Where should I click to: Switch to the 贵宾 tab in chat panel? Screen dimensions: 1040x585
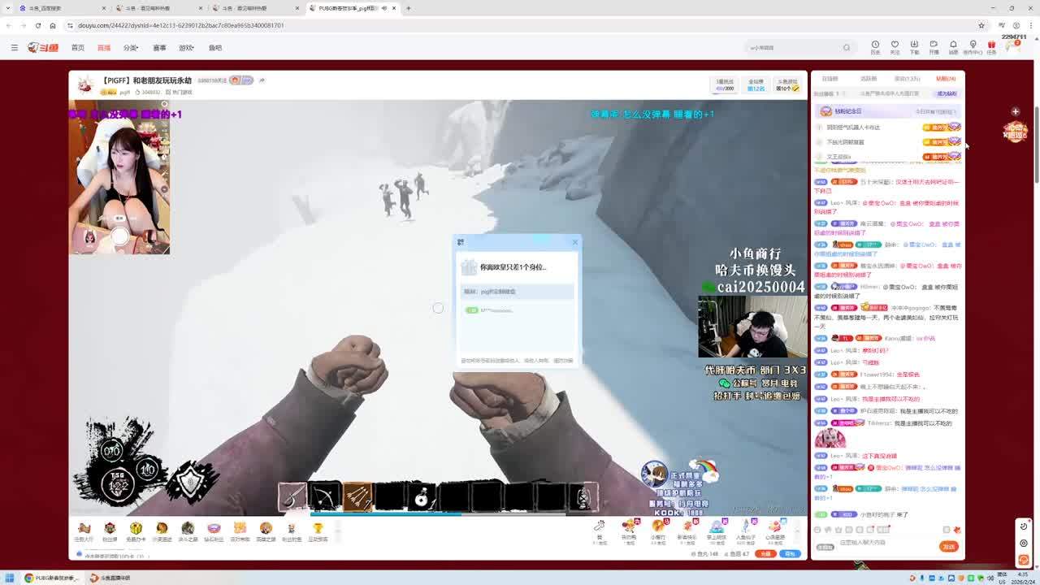coord(907,79)
